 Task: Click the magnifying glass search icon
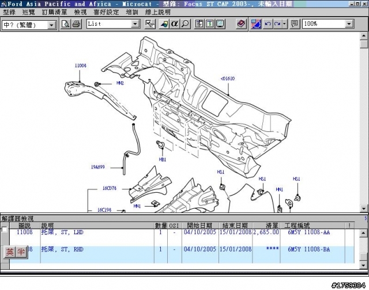coord(185,24)
